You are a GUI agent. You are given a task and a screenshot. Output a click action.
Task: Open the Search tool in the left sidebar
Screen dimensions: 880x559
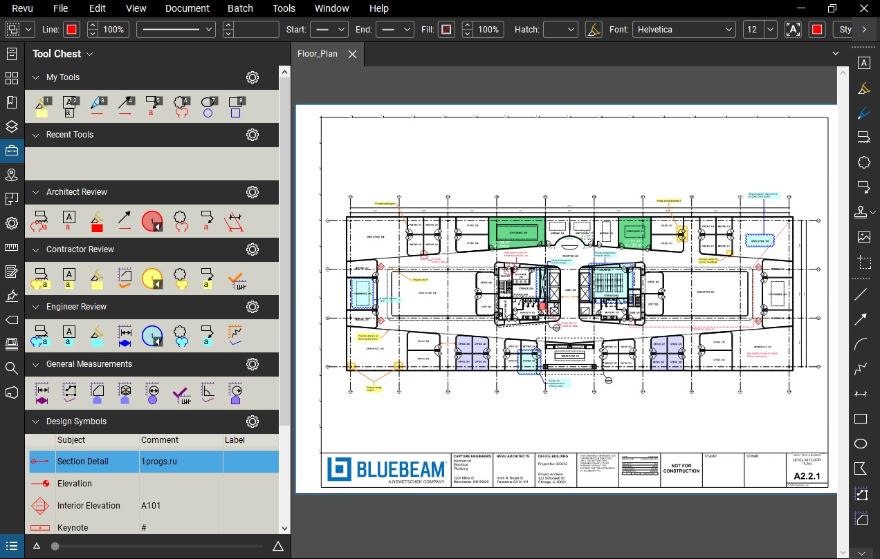click(11, 368)
